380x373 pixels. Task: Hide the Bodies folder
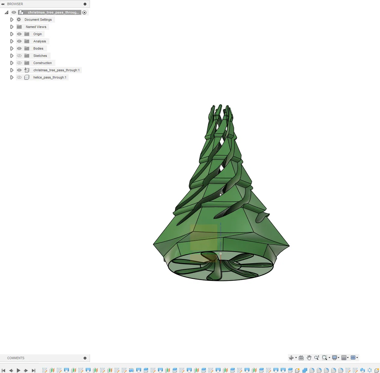pyautogui.click(x=19, y=48)
